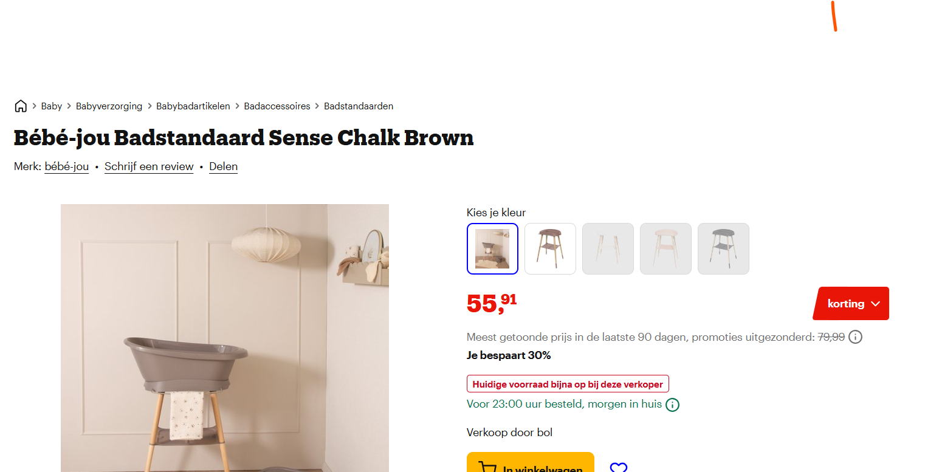
Task: Go to the Baby breadcrumb category
Action: (x=52, y=106)
